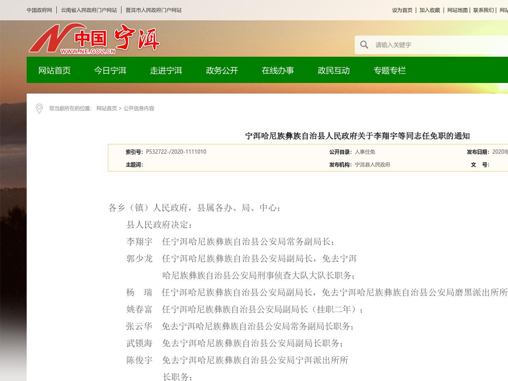
Task: Visit the 普洱市人民政府门户网站 portal
Action: (153, 10)
